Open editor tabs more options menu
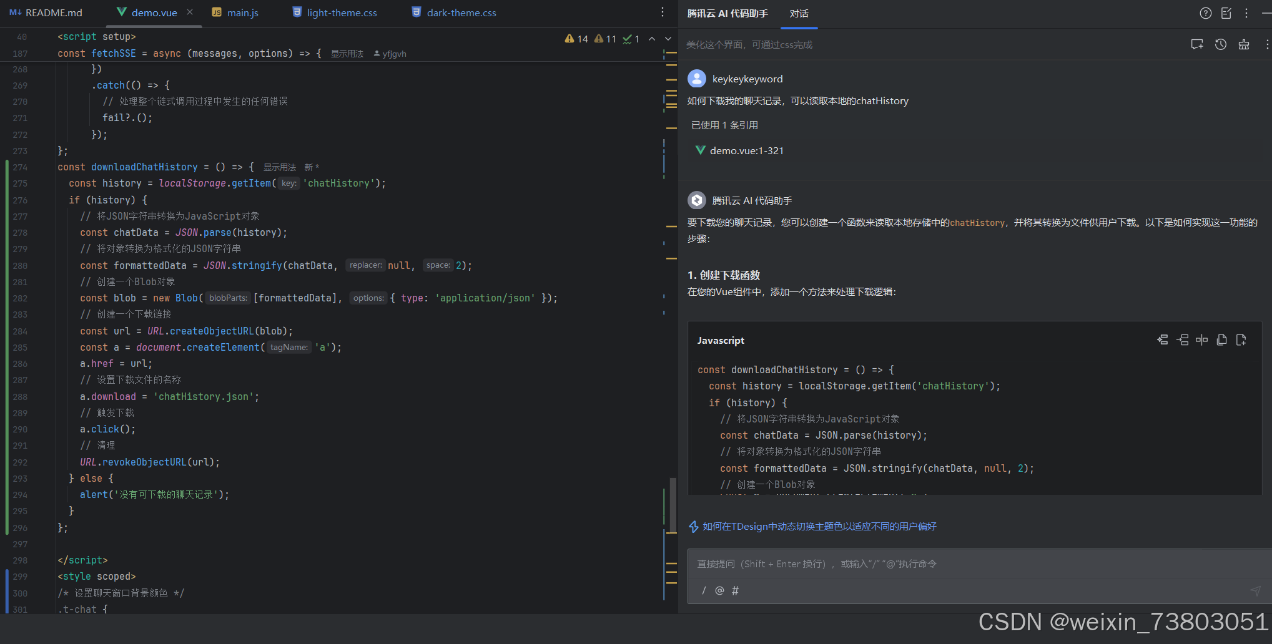The width and height of the screenshot is (1272, 644). (x=663, y=12)
